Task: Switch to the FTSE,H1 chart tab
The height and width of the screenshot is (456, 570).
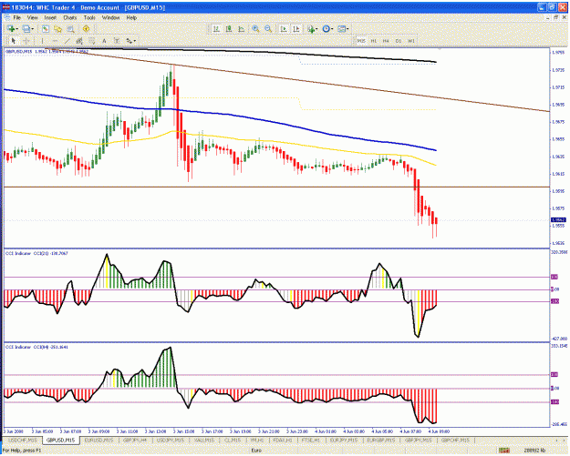Action: click(310, 440)
